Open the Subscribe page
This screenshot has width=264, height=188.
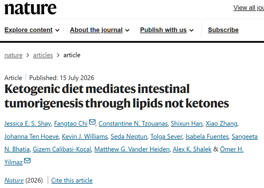pyautogui.click(x=223, y=30)
